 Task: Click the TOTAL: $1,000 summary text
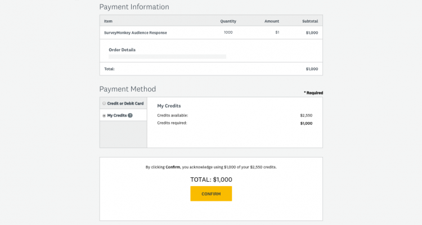[211, 179]
